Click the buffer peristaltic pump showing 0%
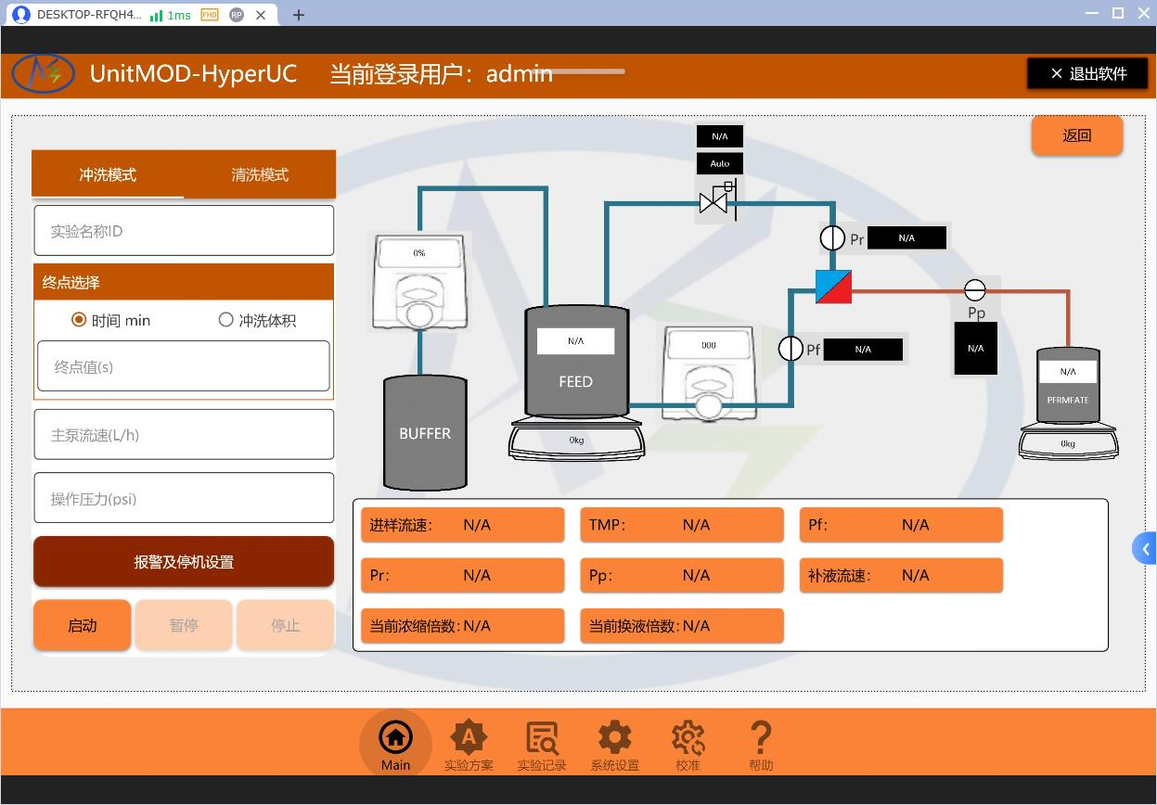Image resolution: width=1157 pixels, height=805 pixels. [419, 281]
